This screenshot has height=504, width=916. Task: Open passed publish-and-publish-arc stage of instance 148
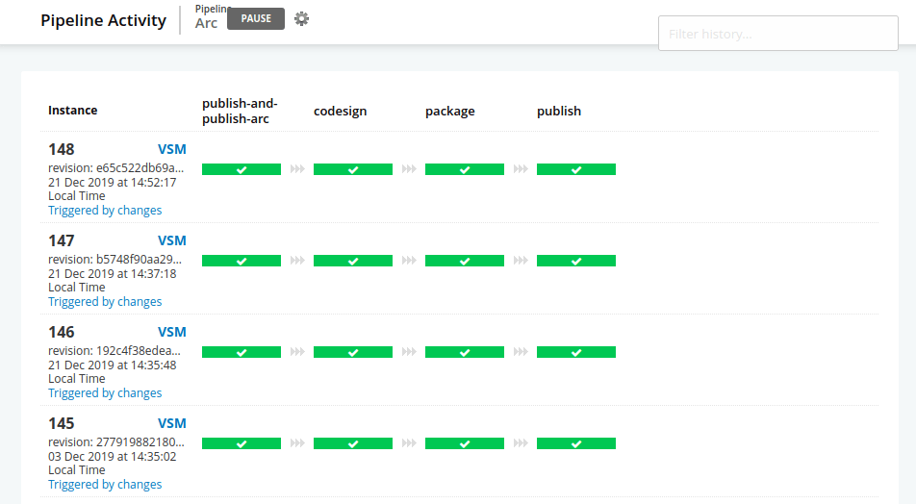[x=242, y=169]
